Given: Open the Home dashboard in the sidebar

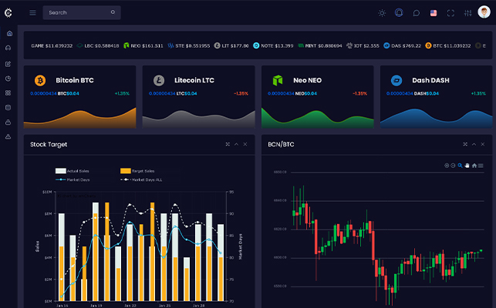Looking at the screenshot, I should point(9,33).
